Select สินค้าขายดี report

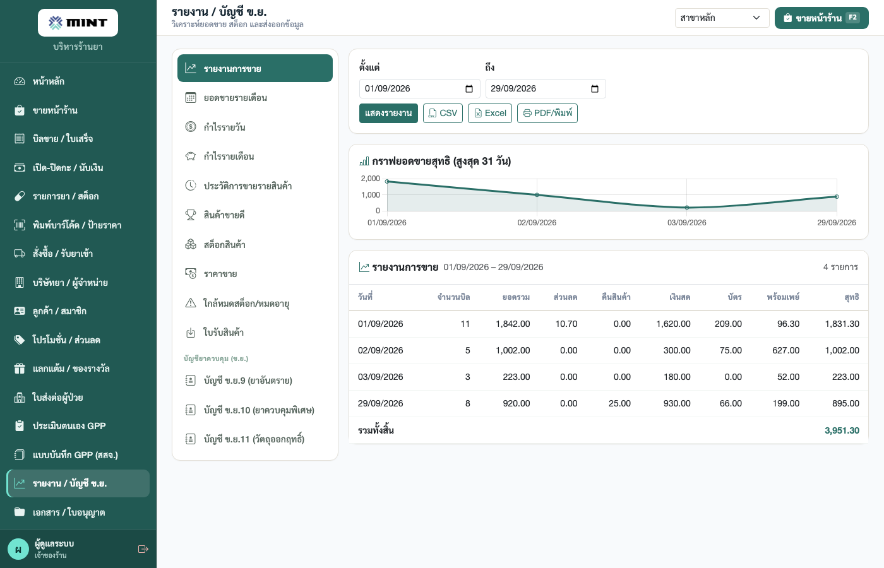[x=255, y=215]
